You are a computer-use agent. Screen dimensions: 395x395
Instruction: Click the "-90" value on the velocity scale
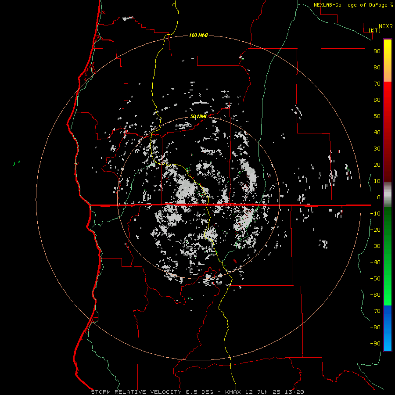375,344
